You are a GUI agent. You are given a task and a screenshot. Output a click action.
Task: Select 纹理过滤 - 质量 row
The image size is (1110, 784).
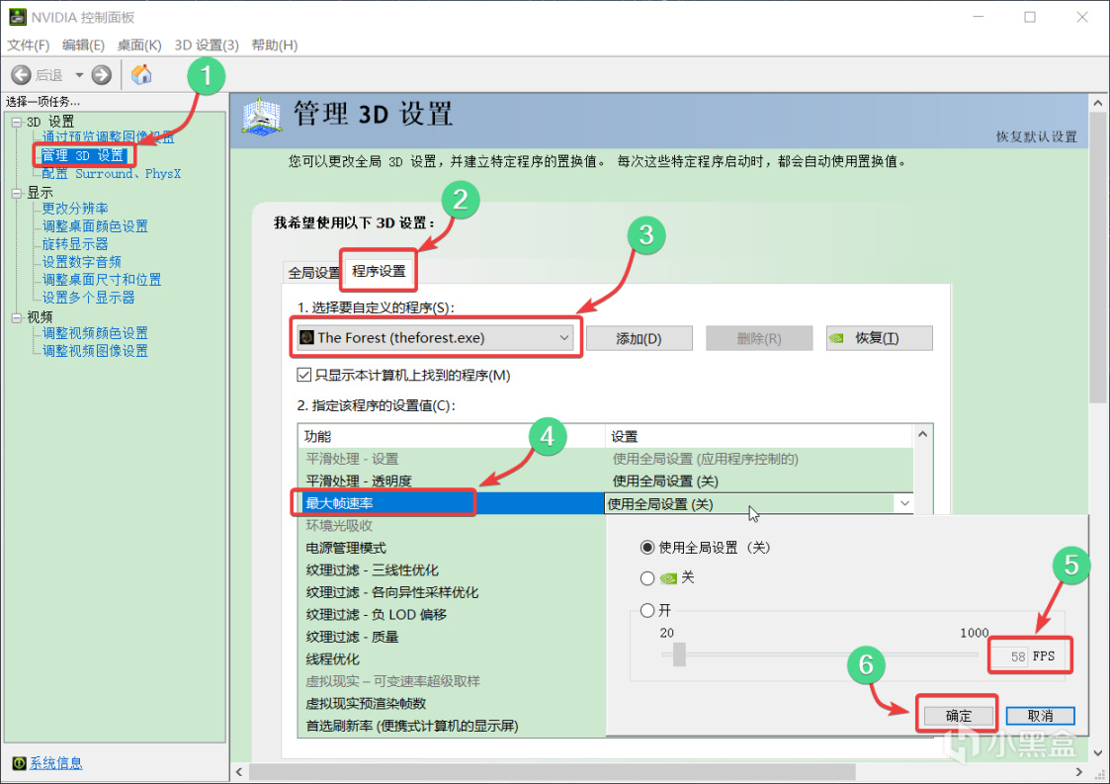(451, 637)
